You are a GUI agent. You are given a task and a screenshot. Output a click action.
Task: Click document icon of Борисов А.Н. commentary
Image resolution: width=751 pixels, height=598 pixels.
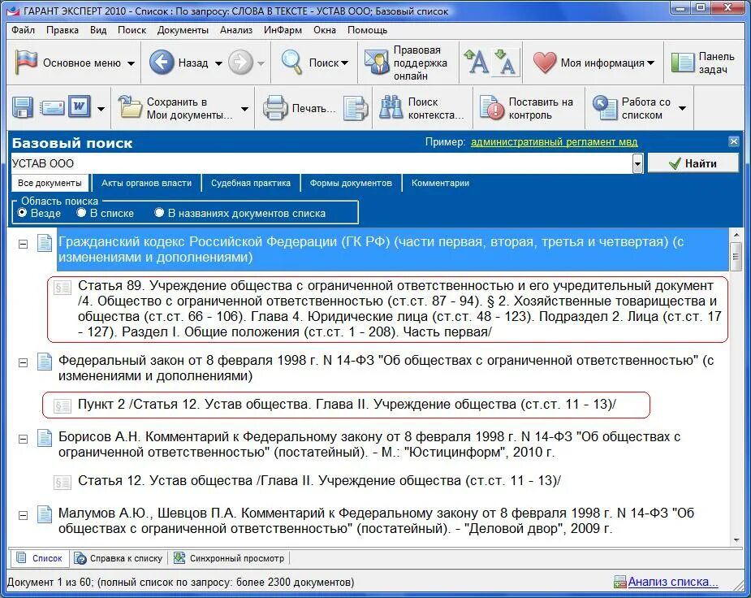pos(45,437)
